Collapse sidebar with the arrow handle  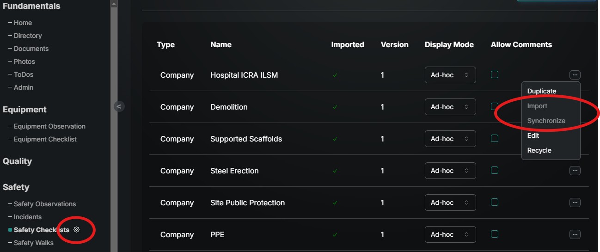119,106
